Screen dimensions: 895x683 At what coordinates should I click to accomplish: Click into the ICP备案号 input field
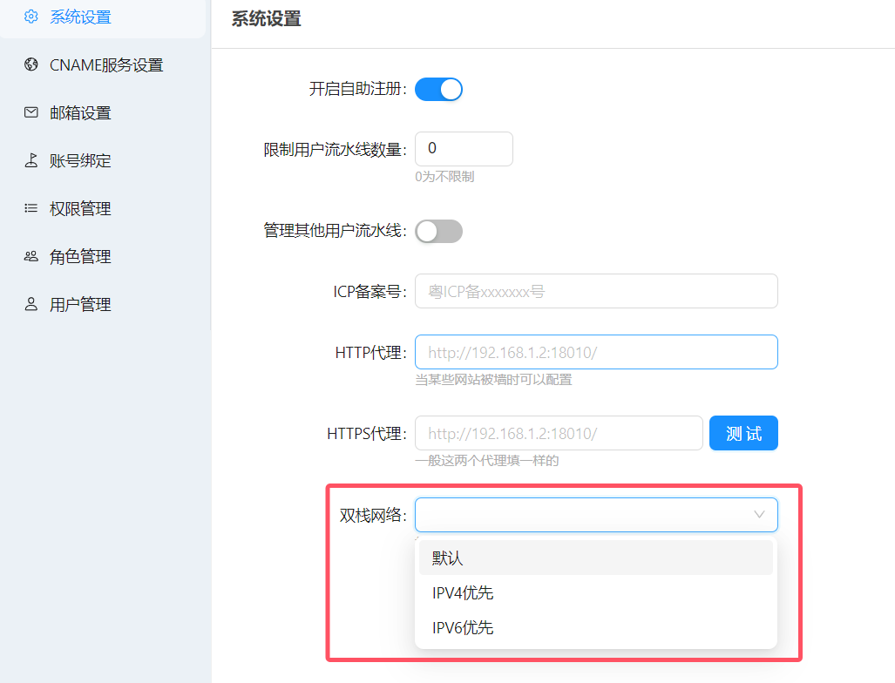point(596,291)
